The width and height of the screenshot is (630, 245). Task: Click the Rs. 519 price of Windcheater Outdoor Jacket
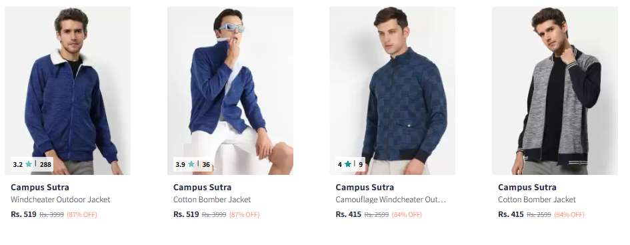(24, 214)
